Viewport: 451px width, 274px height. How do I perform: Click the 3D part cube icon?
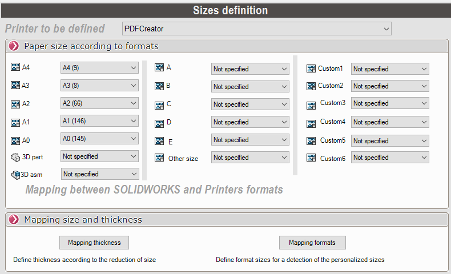15,157
